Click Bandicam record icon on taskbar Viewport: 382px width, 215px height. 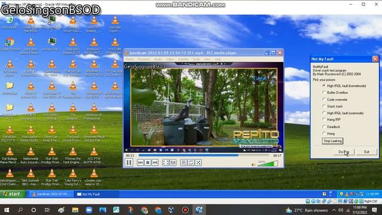[185, 210]
